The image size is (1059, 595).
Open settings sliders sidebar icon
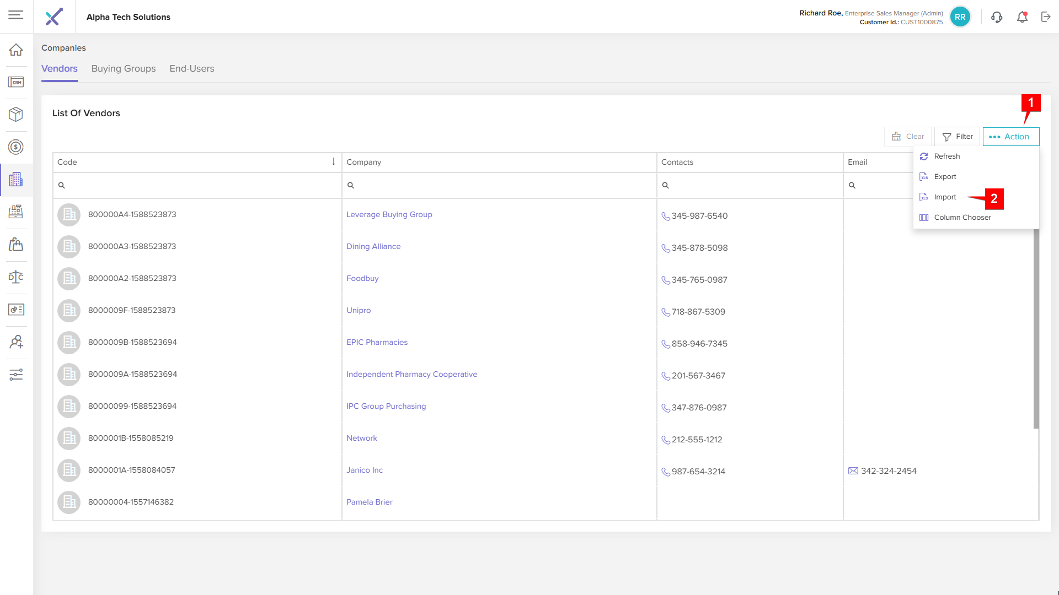pyautogui.click(x=16, y=375)
